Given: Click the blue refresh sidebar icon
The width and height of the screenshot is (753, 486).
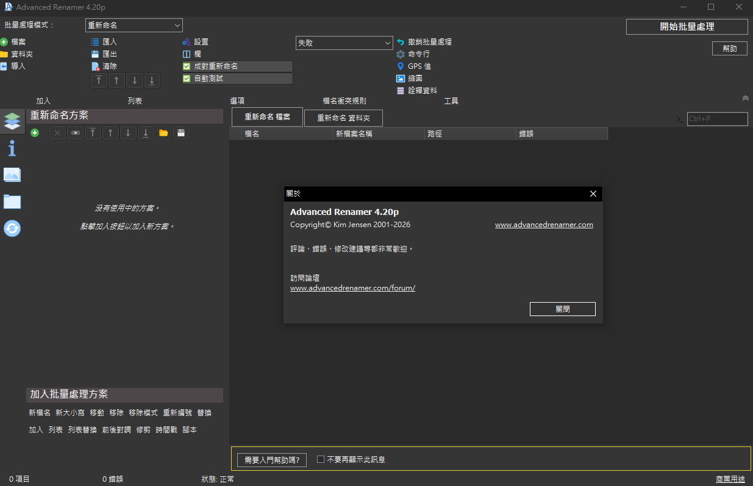Looking at the screenshot, I should [12, 228].
